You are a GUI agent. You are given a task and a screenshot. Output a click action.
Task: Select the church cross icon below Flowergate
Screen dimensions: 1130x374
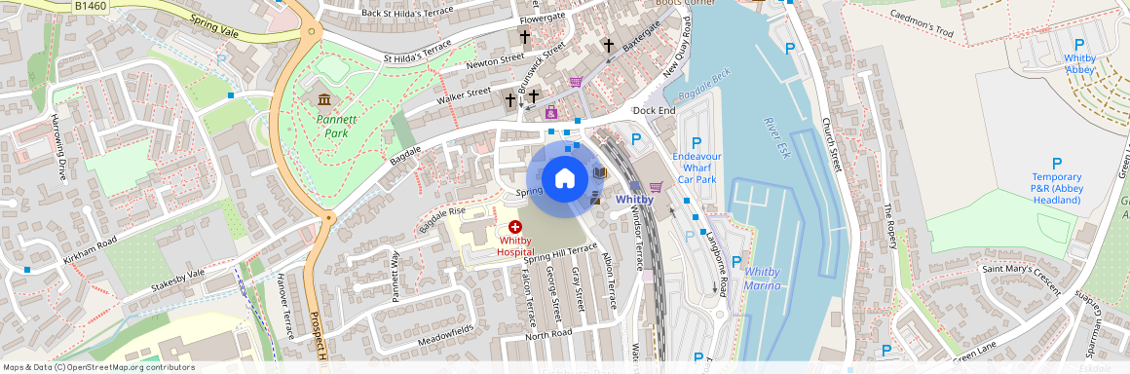click(525, 36)
